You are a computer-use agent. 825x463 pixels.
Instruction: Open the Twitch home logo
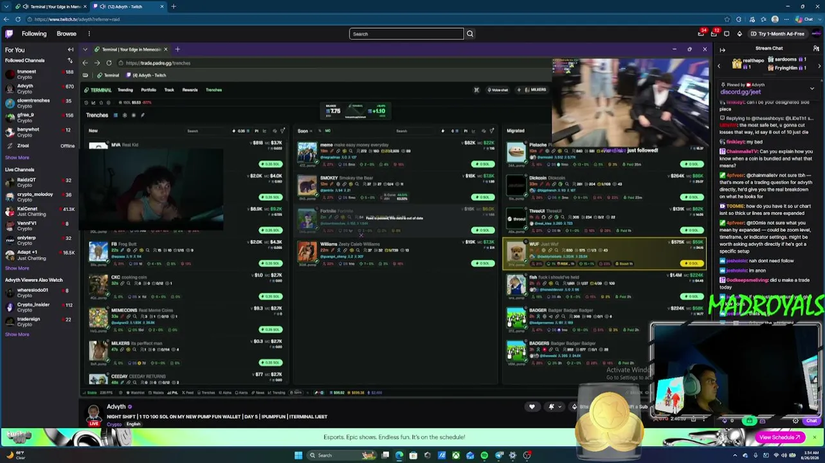[9, 33]
